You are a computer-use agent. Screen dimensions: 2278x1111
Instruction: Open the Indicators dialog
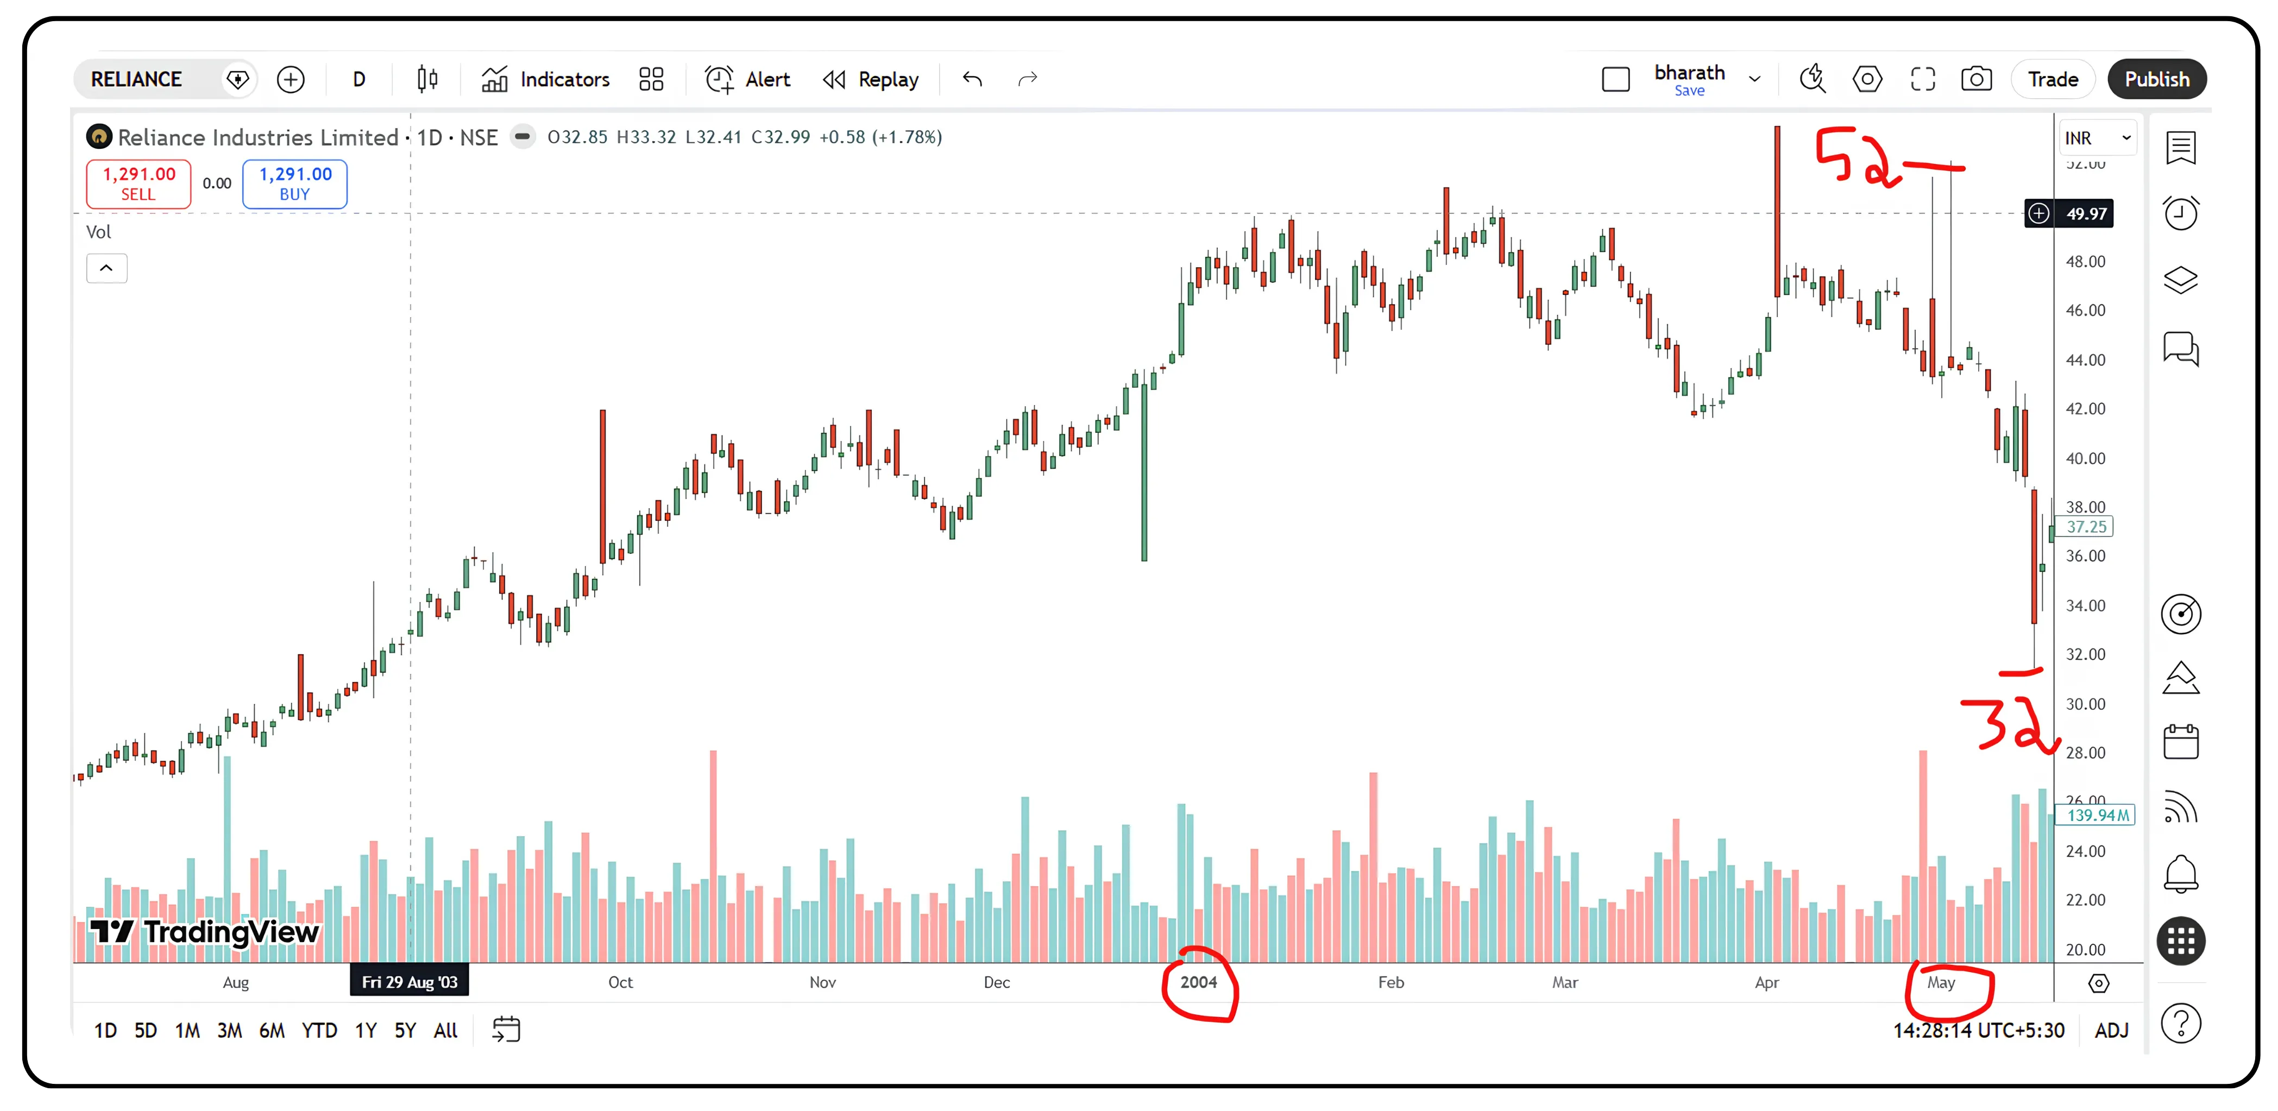546,79
